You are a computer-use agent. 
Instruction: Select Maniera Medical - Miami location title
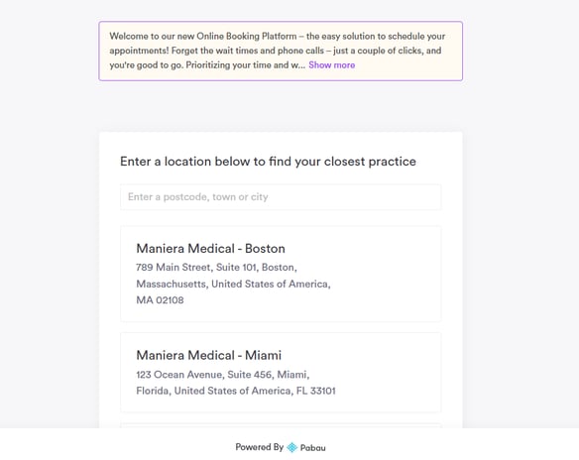click(x=208, y=355)
